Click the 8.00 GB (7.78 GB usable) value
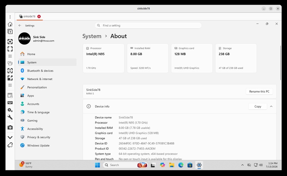The height and width of the screenshot is (176, 287). coord(134,128)
